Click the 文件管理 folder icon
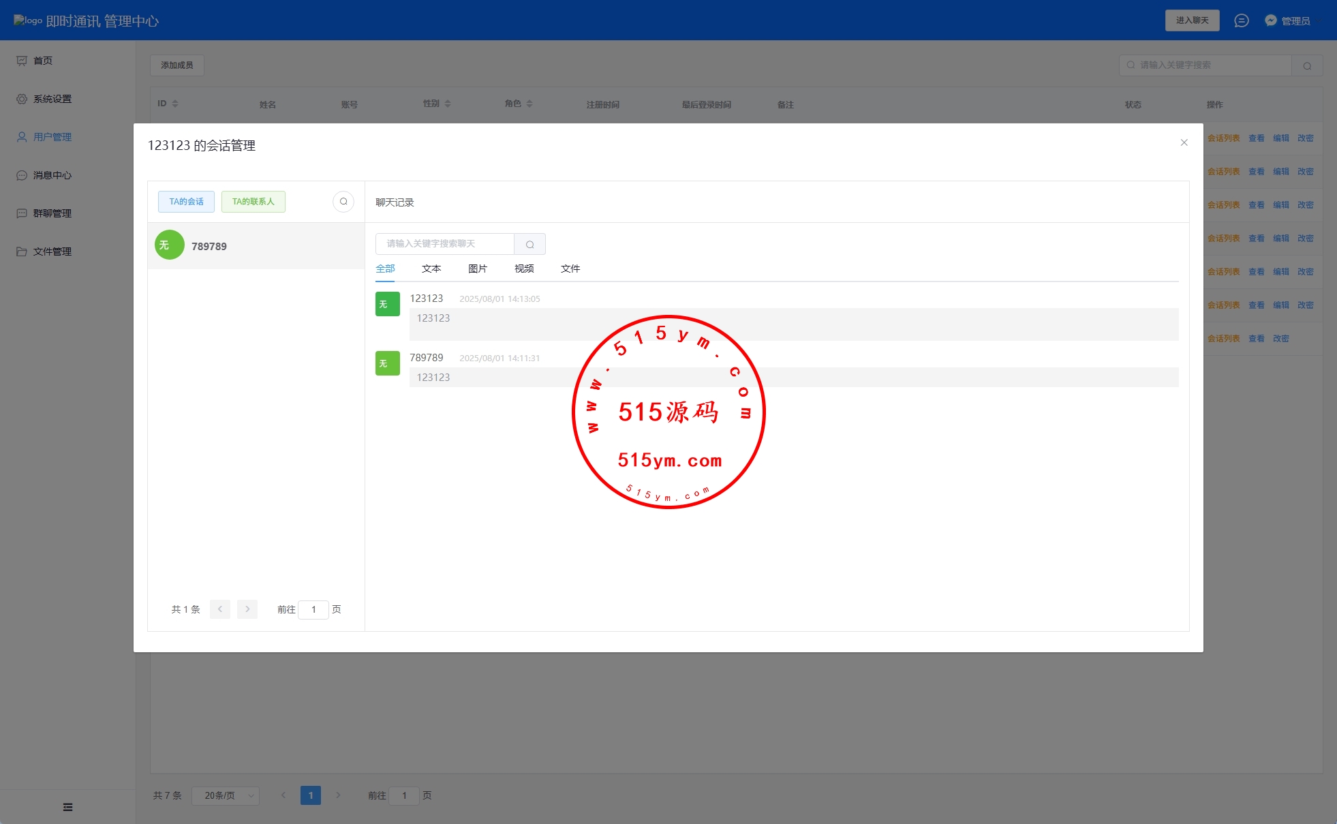The image size is (1337, 824). point(22,251)
